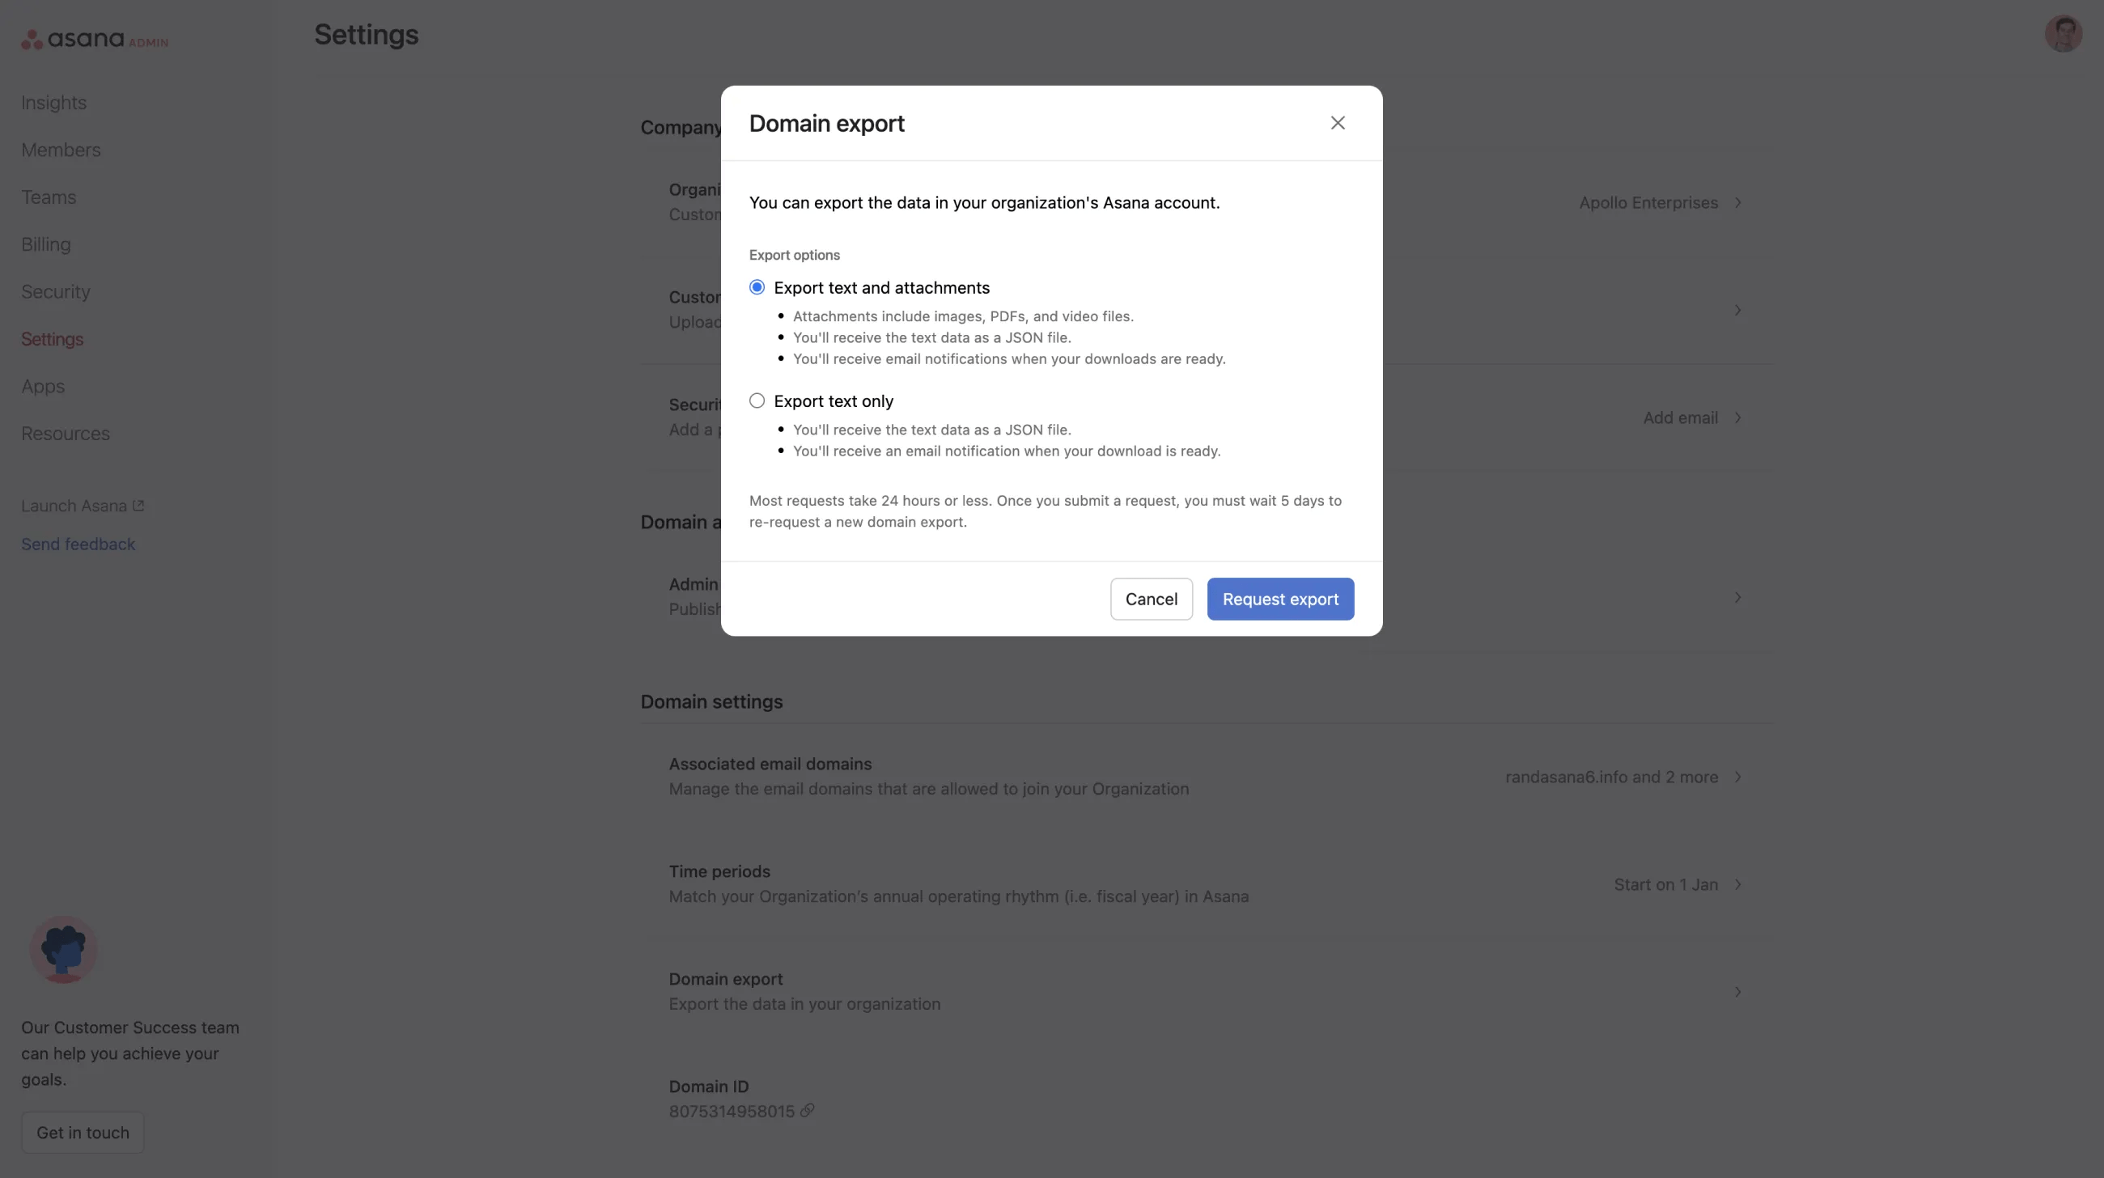The image size is (2104, 1178).
Task: Open Security in the sidebar
Action: tap(56, 292)
